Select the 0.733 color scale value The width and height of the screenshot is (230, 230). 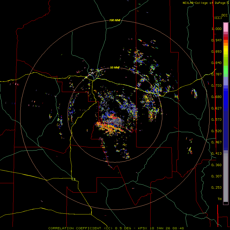pyautogui.click(x=216, y=86)
